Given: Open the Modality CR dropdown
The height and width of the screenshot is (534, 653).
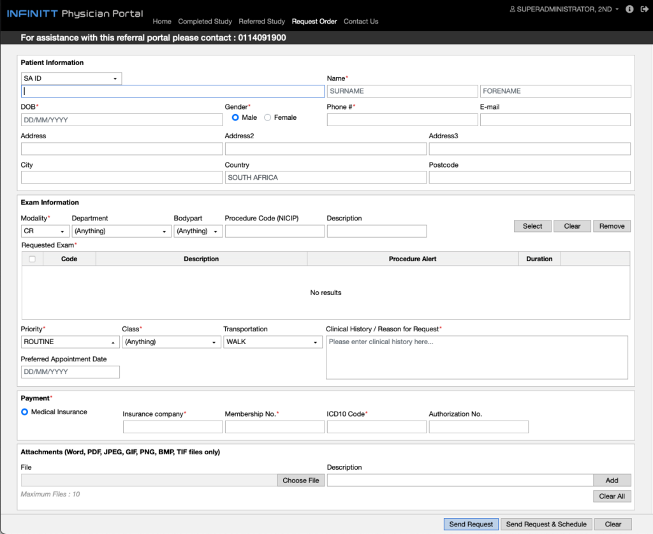Looking at the screenshot, I should click(45, 231).
